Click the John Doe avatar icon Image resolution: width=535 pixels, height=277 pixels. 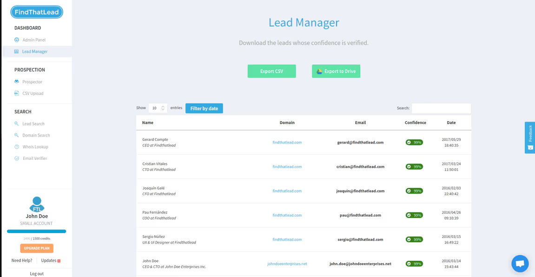(37, 204)
